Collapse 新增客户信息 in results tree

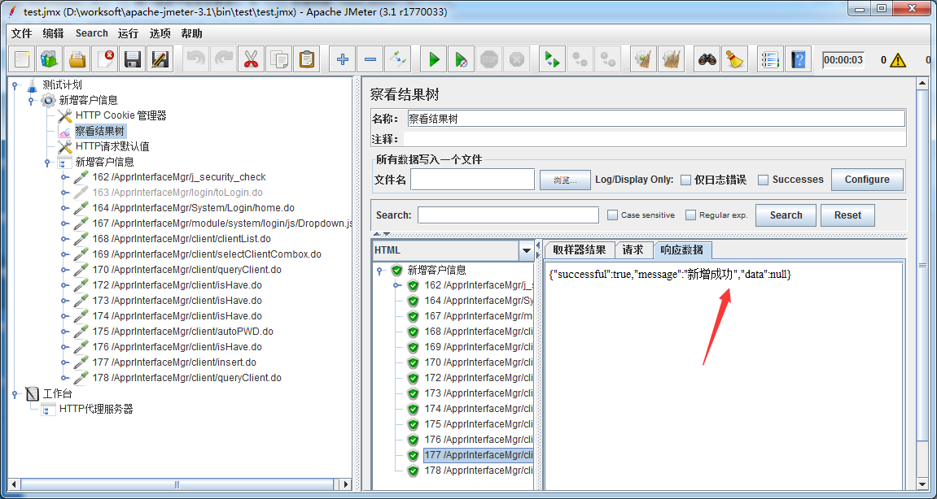click(379, 271)
